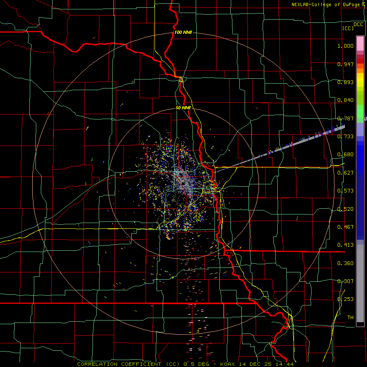Pick the pink color at legend top
The image size is (367, 367).
[x=360, y=43]
